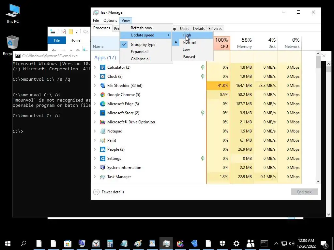Sort processes by the CPU column header

pyautogui.click(x=221, y=43)
